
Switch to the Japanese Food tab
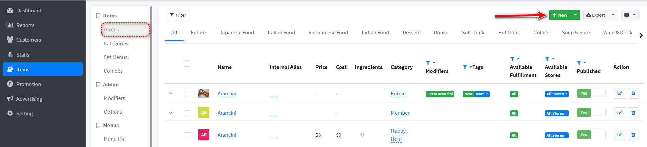236,33
